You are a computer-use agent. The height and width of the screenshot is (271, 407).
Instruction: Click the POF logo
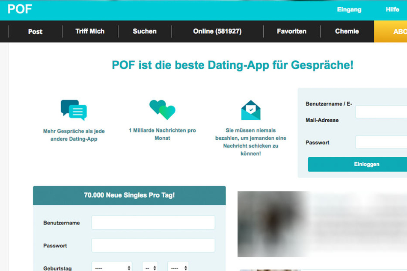20,9
